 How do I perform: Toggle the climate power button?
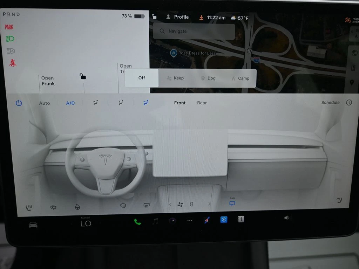pos(19,103)
